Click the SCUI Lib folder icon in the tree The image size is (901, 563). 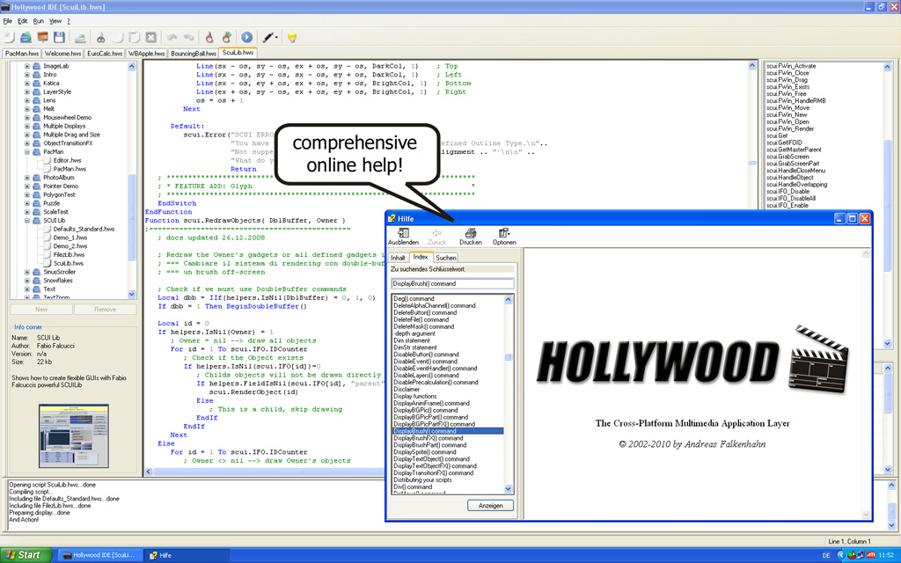coord(37,221)
